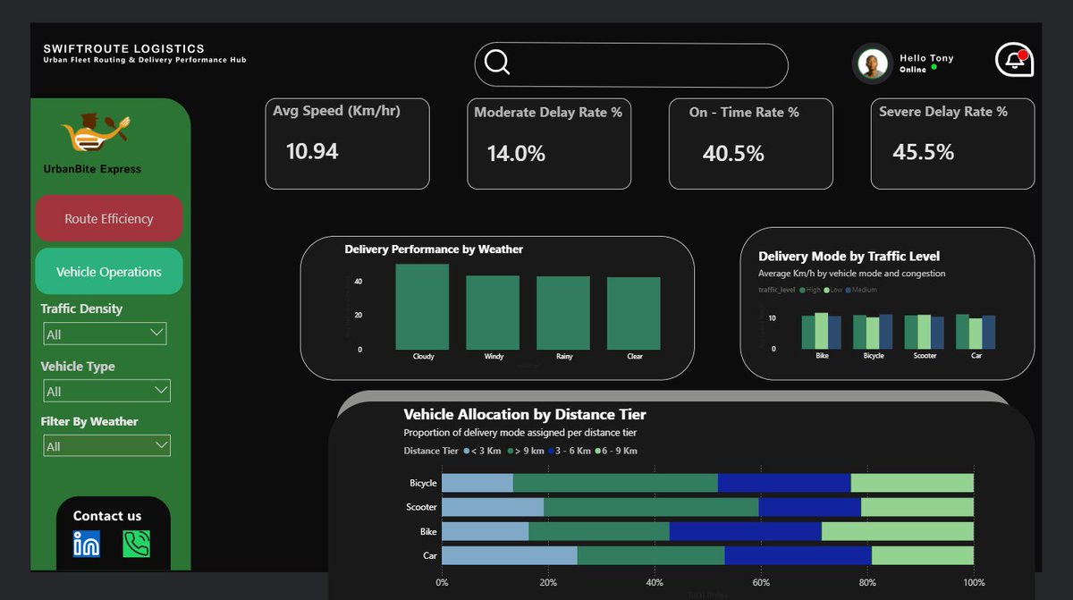Click the High traffic level legend swatch
1073x600 pixels.
point(804,291)
